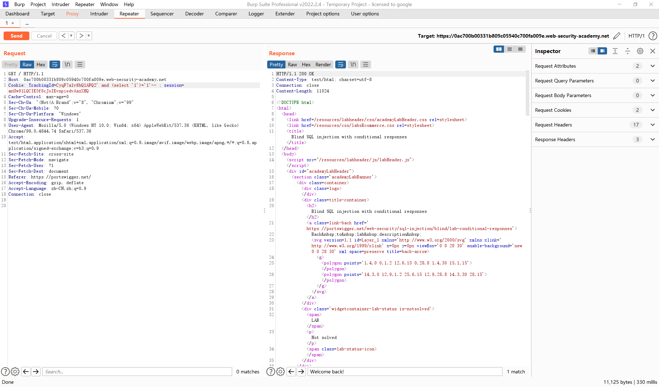Image resolution: width=659 pixels, height=387 pixels.
Task: Open Inspector settings gear
Action: [x=640, y=51]
